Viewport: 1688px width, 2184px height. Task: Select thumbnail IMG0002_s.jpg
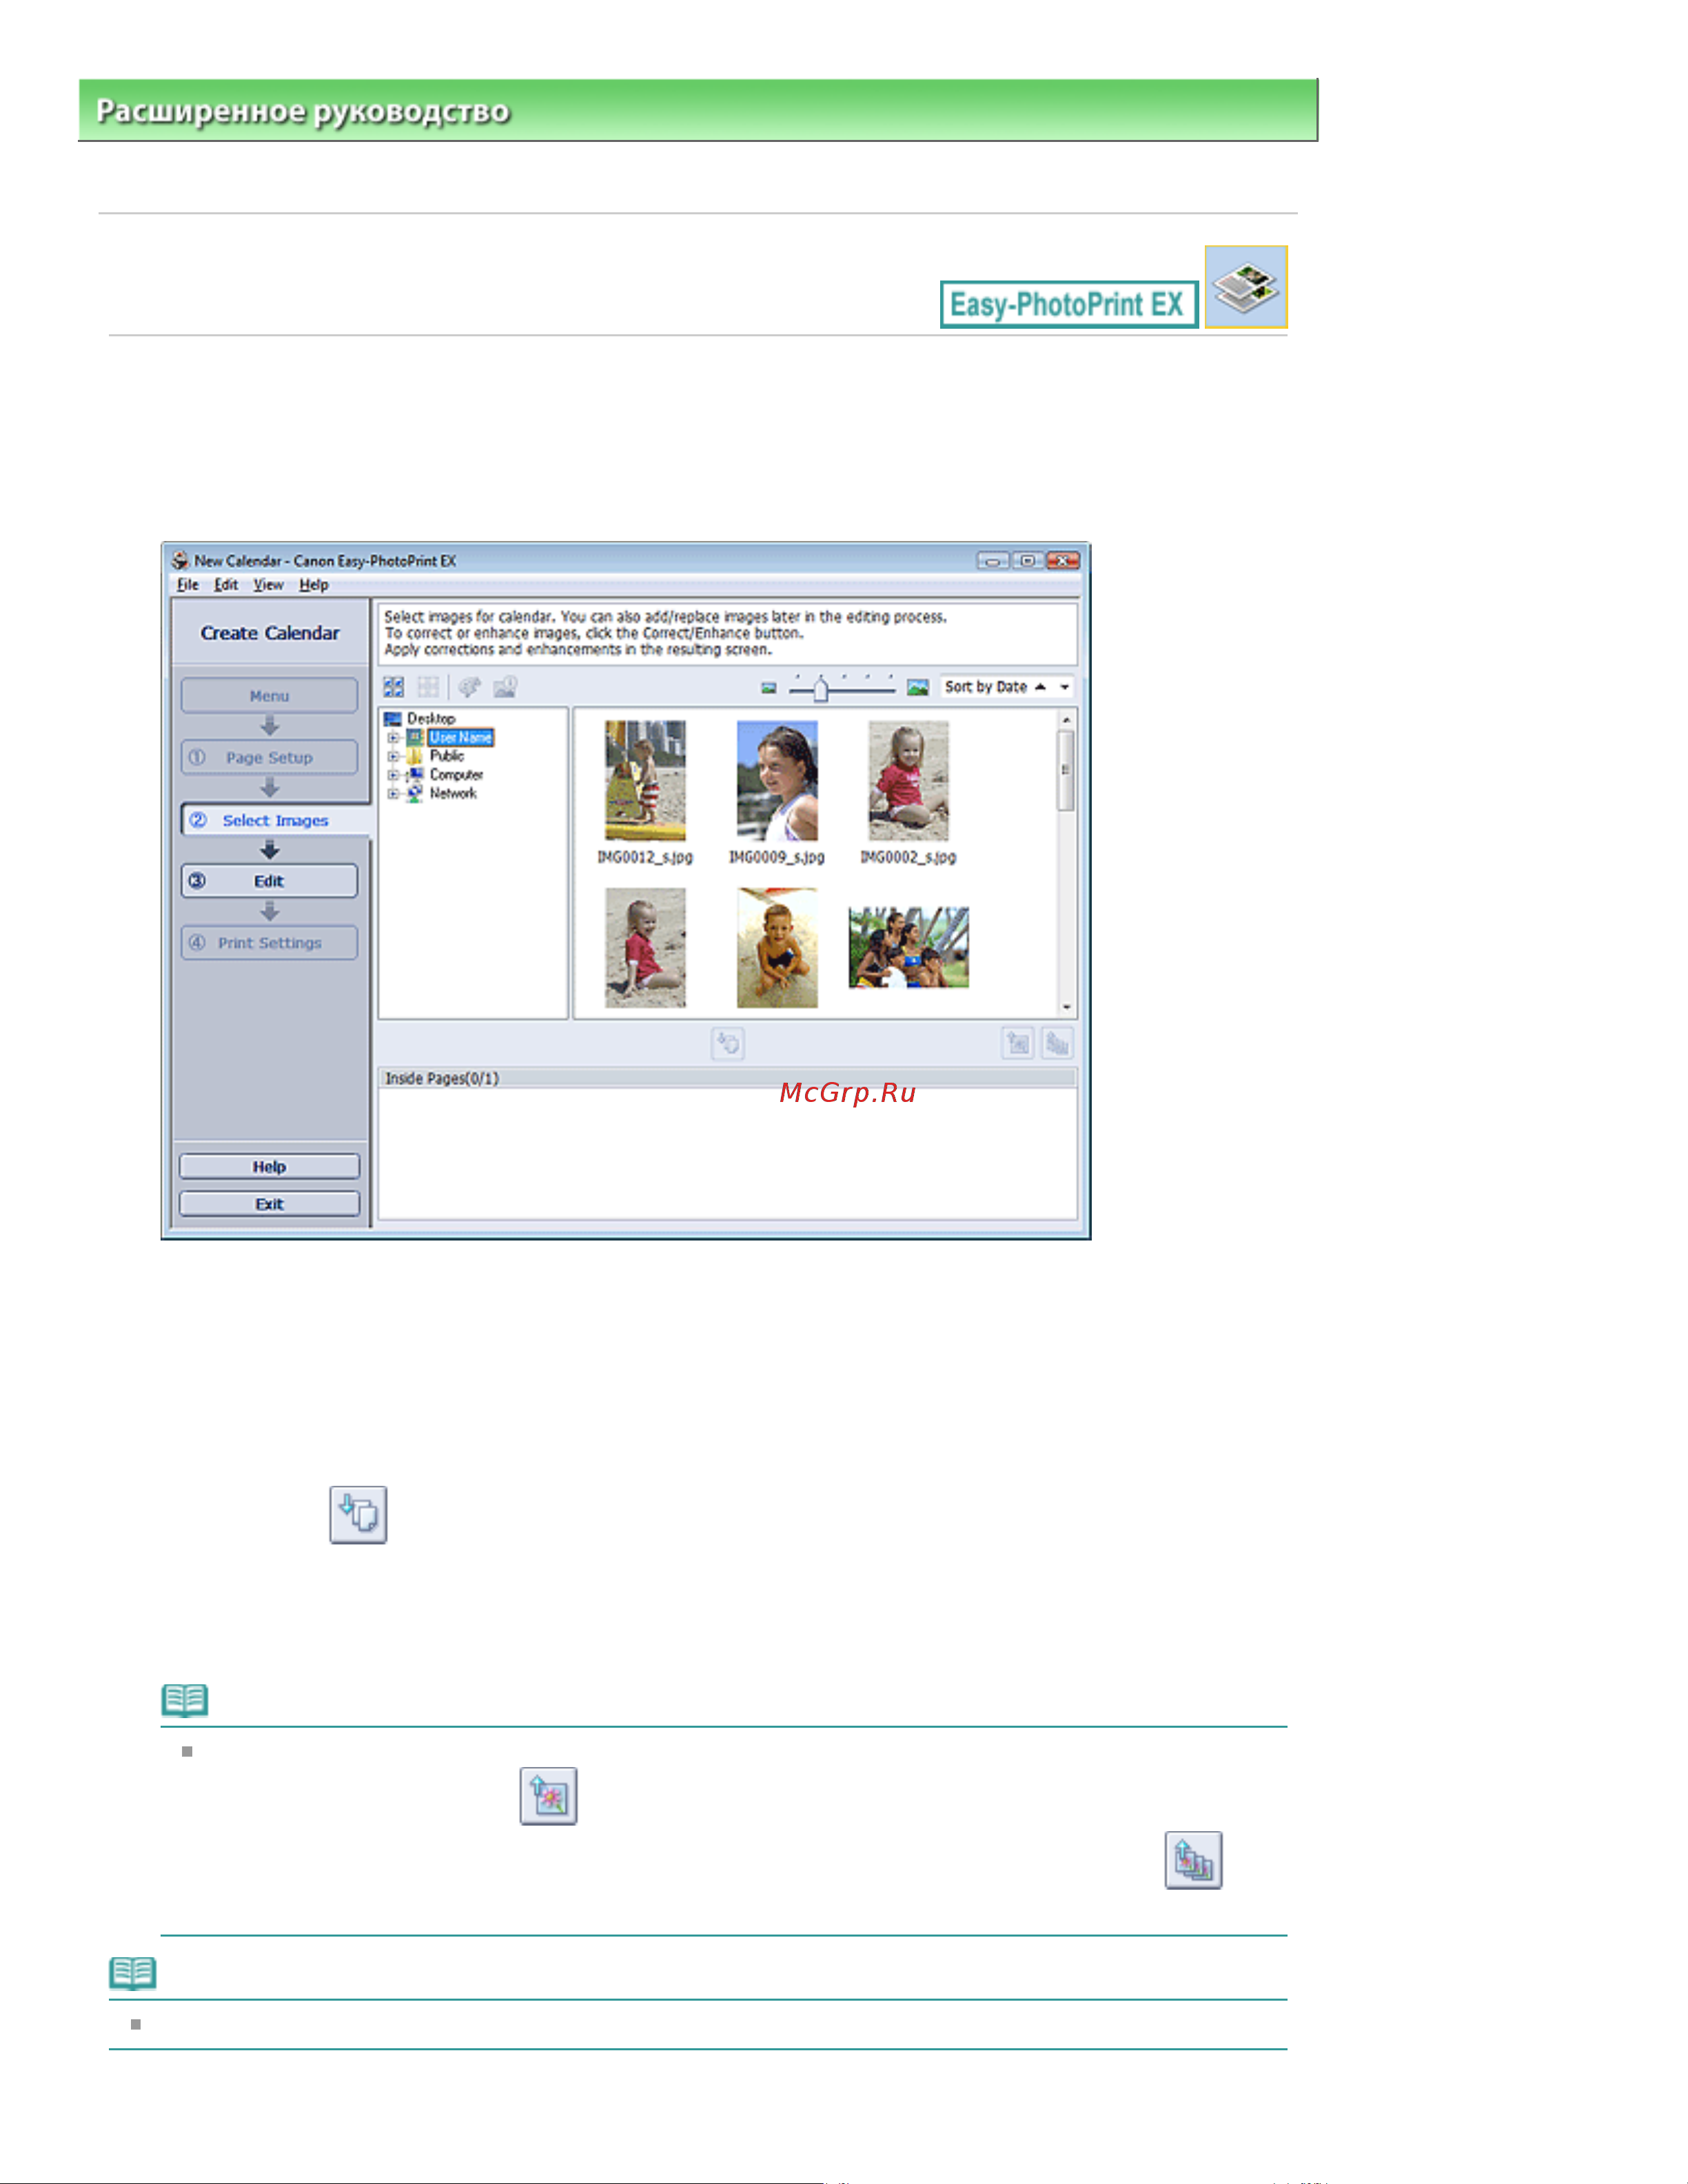pos(908,781)
